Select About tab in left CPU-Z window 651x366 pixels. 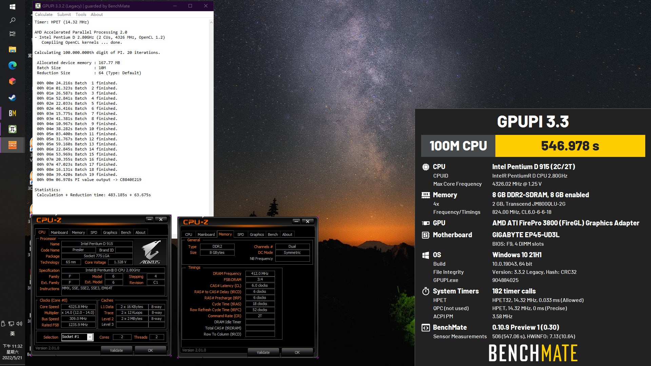click(x=140, y=232)
